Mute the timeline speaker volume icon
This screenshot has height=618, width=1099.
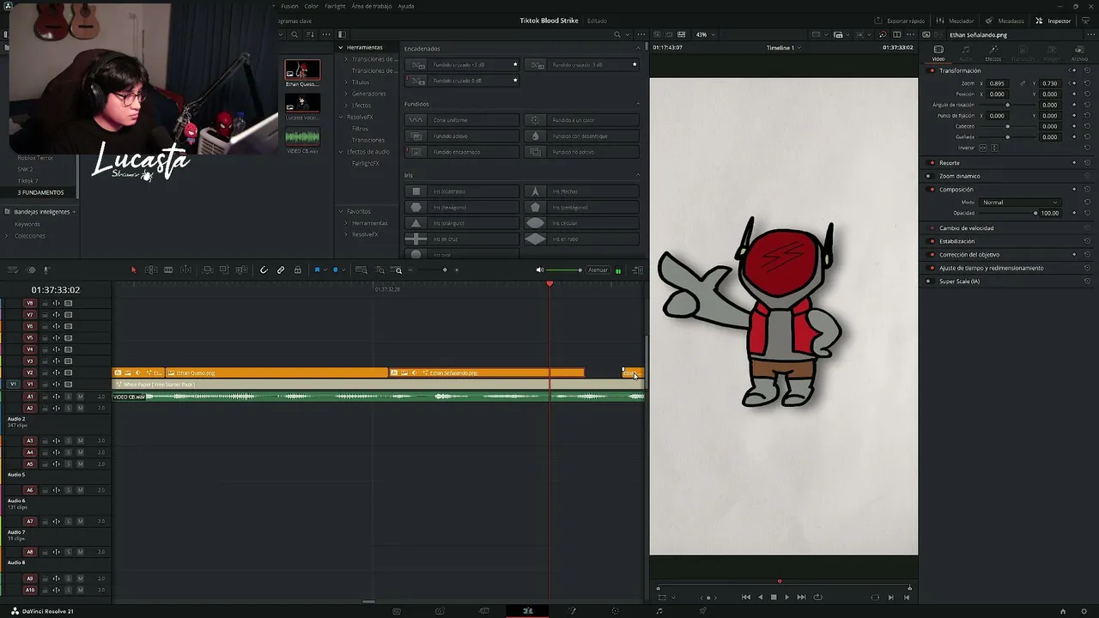(x=540, y=270)
